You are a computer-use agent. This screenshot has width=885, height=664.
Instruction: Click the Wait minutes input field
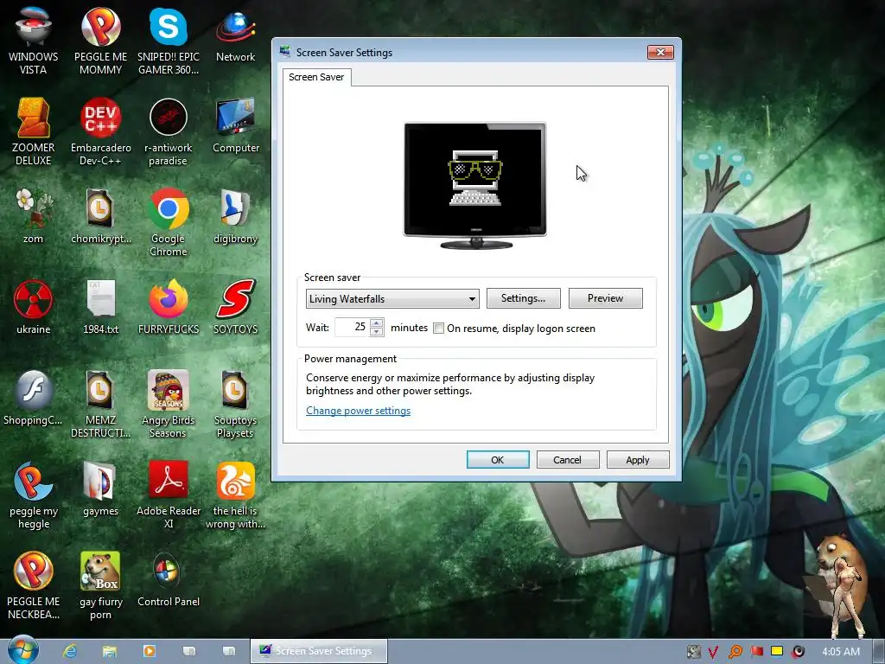pos(353,327)
